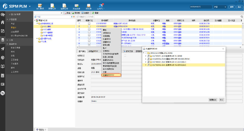The height and width of the screenshot is (131, 244).
Task: Click the envelope send-message icon
Action: [x=77, y=6]
